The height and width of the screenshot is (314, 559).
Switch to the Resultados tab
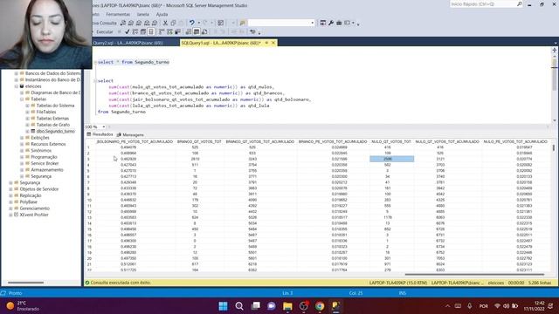click(x=100, y=134)
